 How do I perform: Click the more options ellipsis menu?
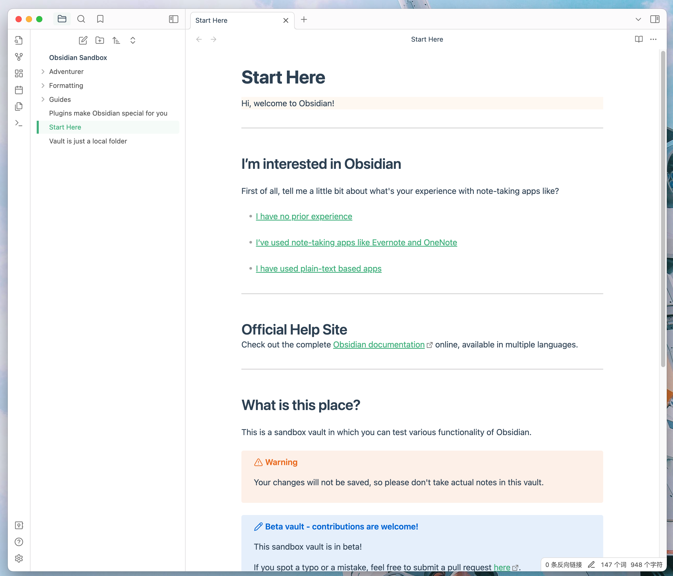point(654,39)
